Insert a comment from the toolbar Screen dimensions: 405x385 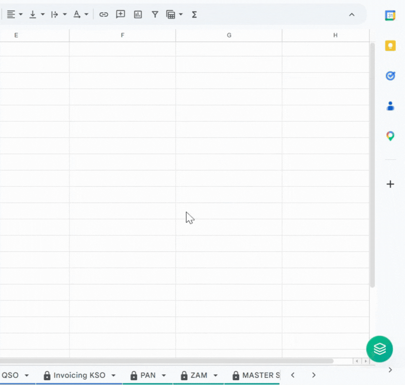tap(120, 14)
